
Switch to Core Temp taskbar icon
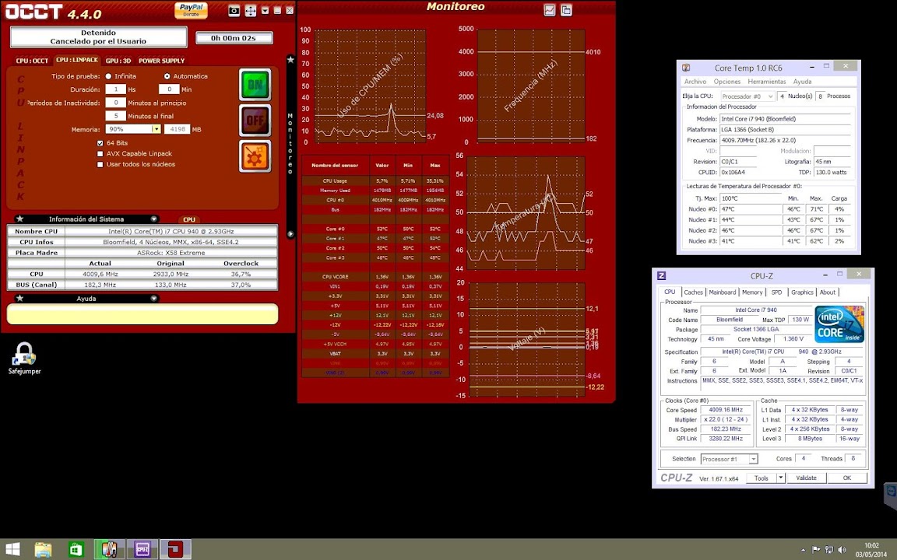pos(109,550)
